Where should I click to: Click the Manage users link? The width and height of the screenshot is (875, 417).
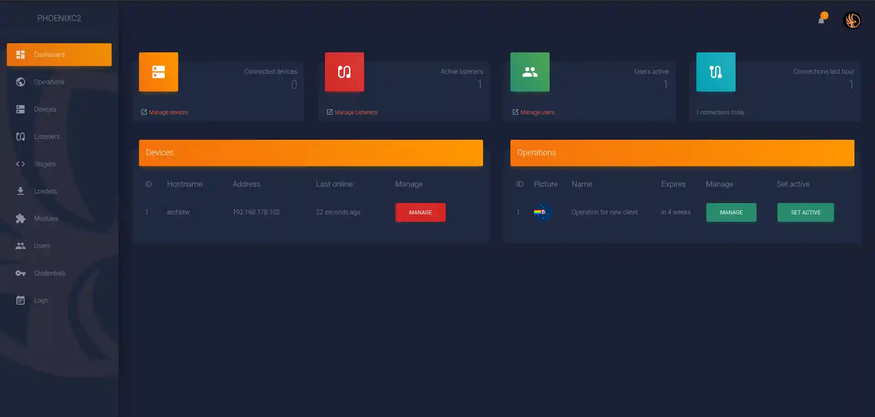tap(537, 112)
